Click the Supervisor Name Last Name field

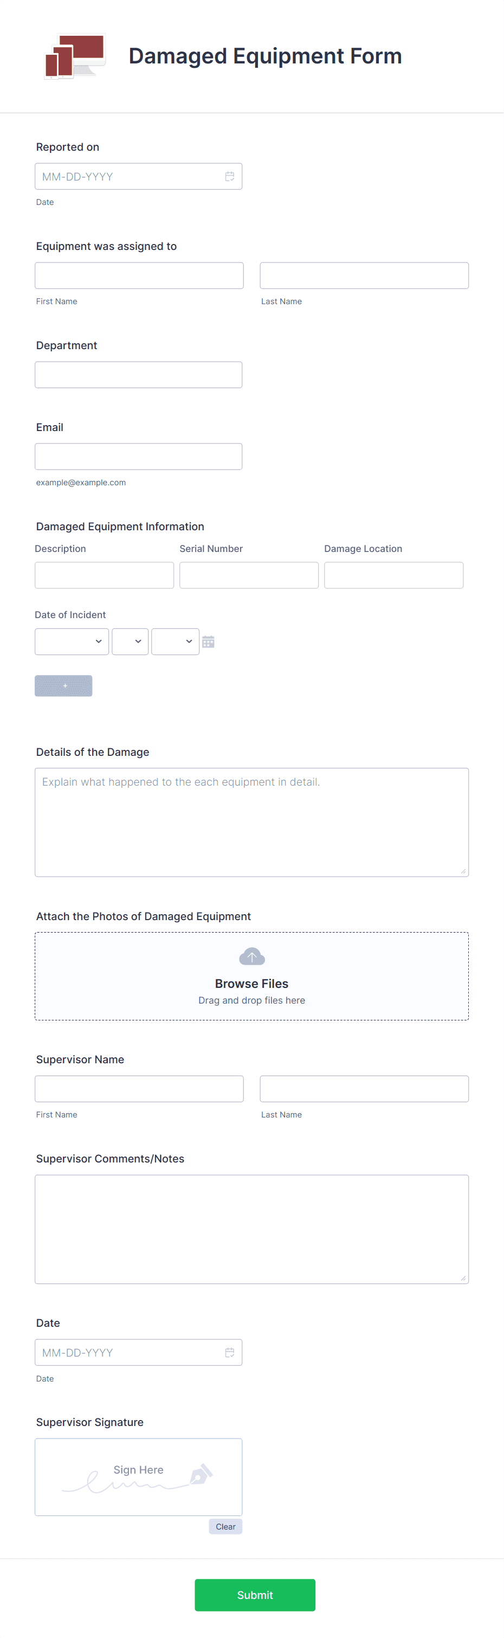click(364, 1089)
